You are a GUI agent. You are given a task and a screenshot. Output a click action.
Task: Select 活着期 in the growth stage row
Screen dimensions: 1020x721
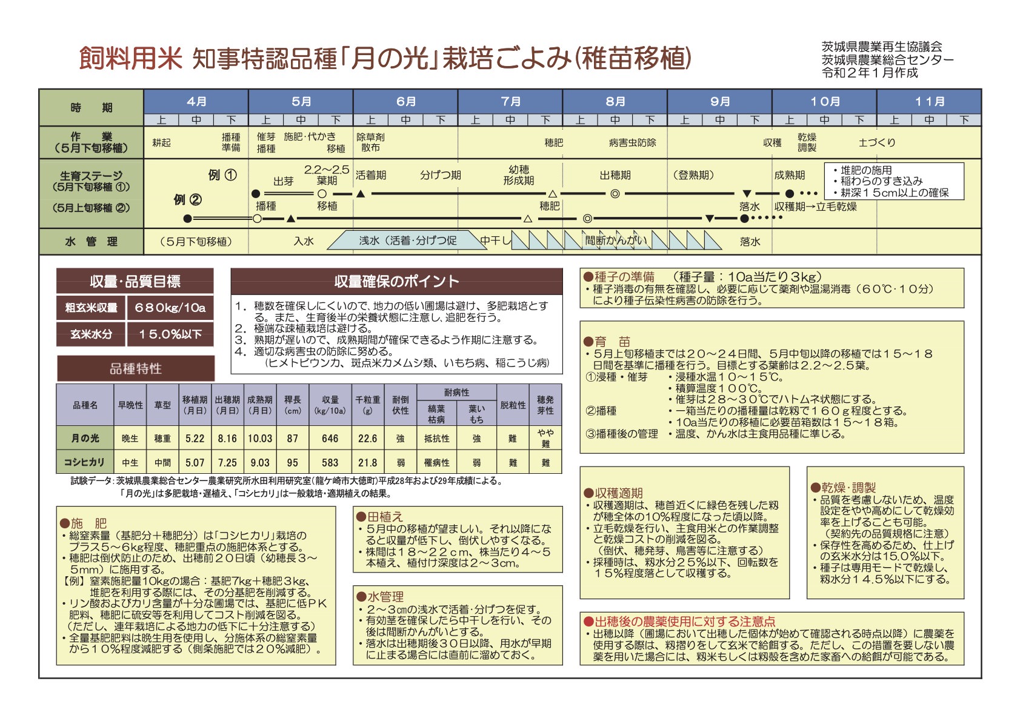click(371, 175)
